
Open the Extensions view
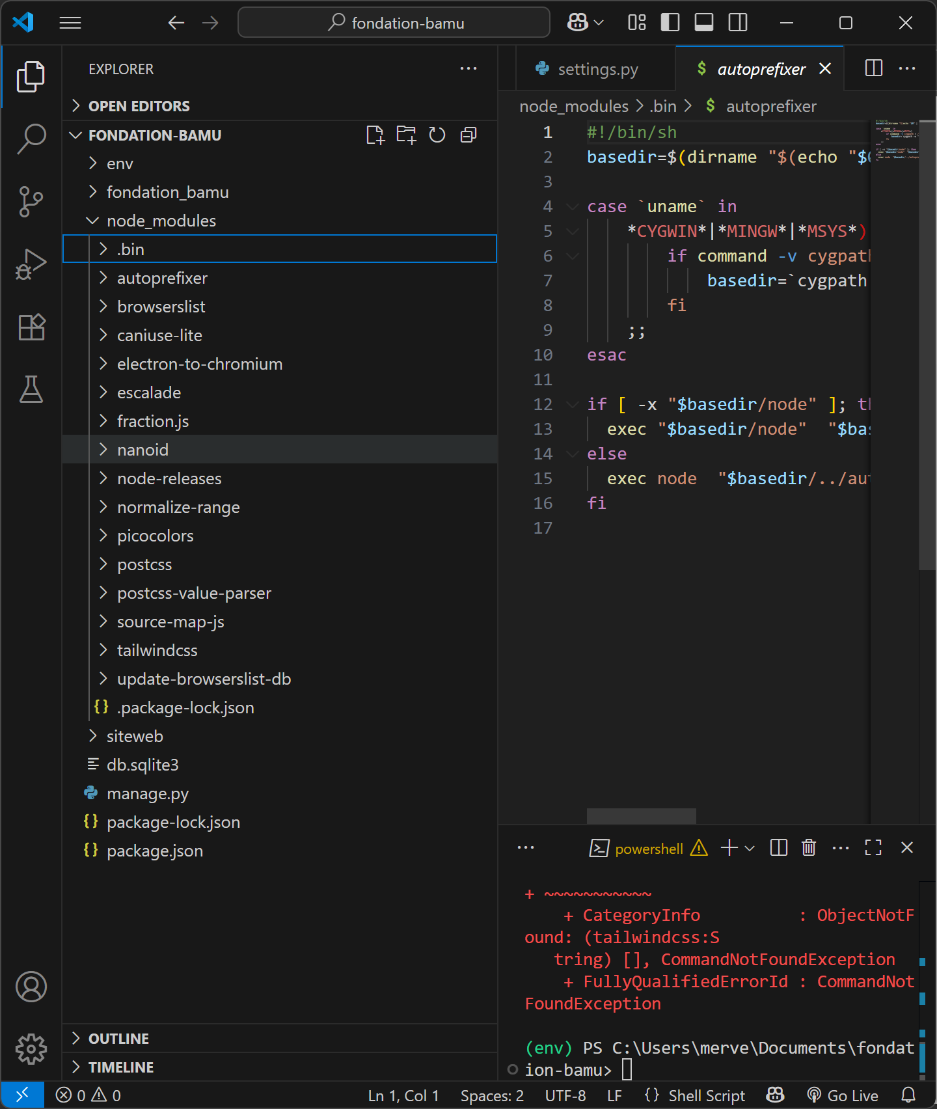pos(31,327)
